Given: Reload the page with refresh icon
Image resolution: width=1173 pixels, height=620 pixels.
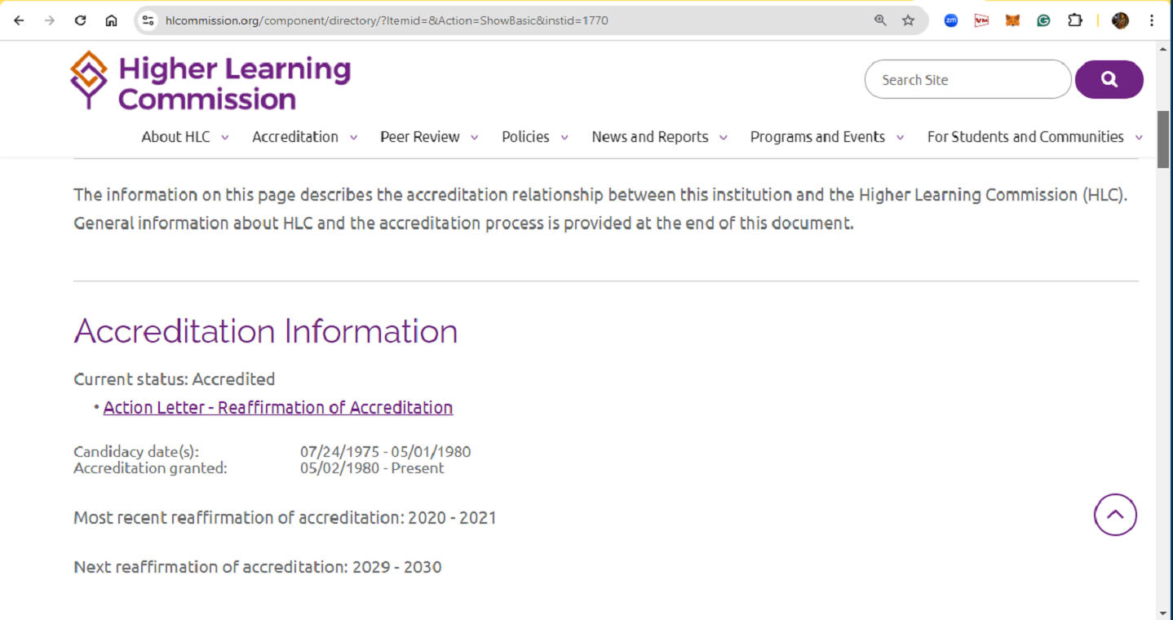Looking at the screenshot, I should (x=80, y=20).
